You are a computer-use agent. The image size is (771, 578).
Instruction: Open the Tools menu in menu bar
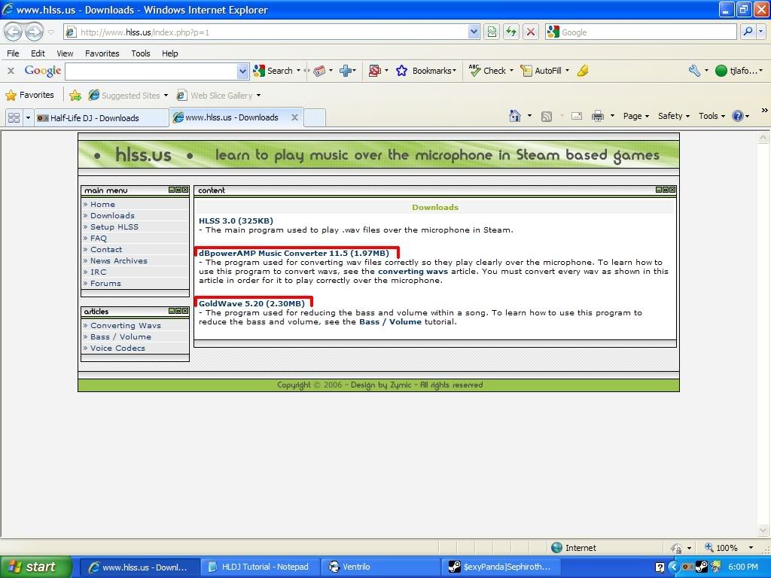pos(140,53)
